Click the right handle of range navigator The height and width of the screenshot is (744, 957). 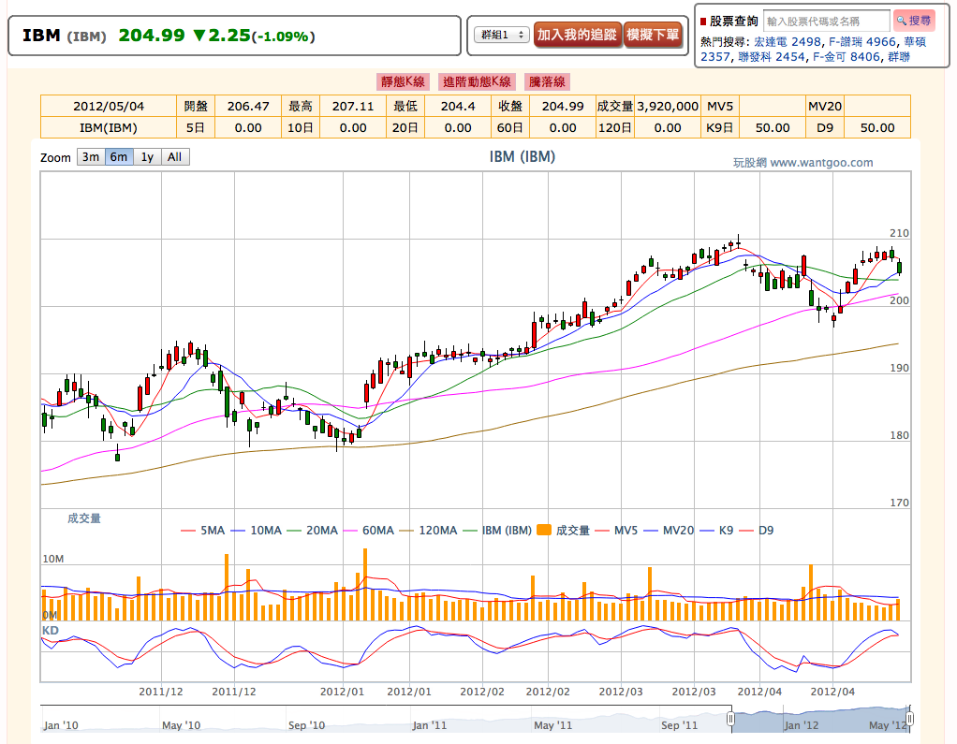[909, 720]
